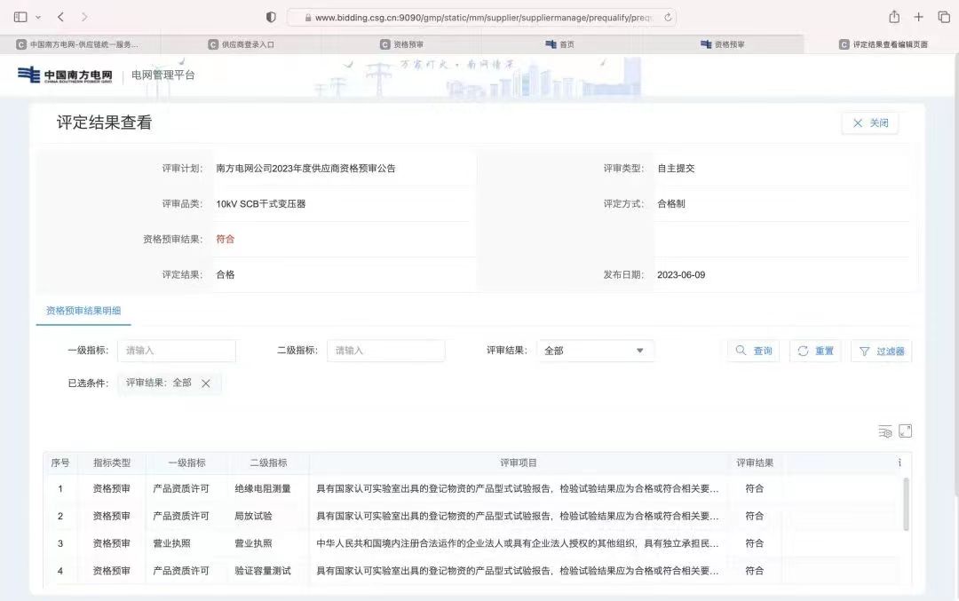959x601 pixels.
Task: Click the table column settings icon
Action: [x=884, y=431]
